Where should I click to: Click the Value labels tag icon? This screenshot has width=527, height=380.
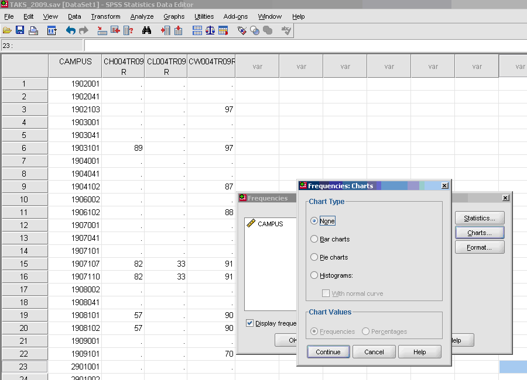click(x=242, y=31)
